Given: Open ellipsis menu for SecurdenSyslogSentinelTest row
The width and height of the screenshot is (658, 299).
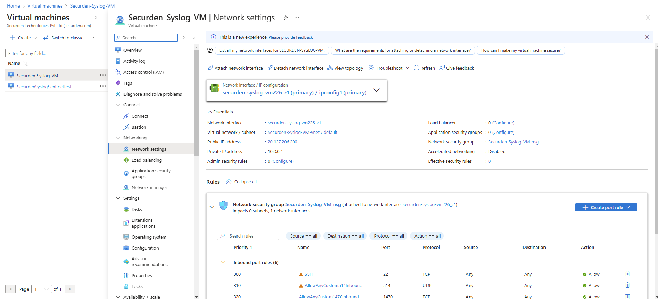Looking at the screenshot, I should click(x=103, y=86).
